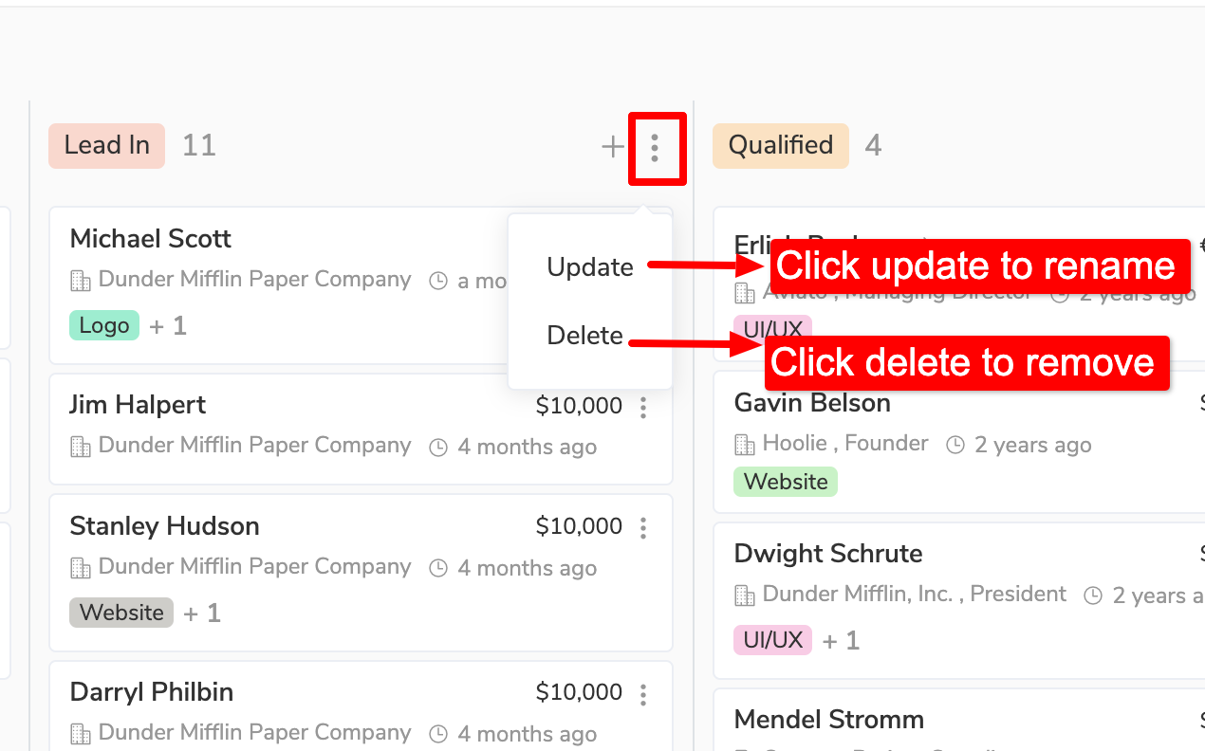Click clock icon on Dwight Schrute card
Screen dimensions: 1205x751
(x=1093, y=595)
